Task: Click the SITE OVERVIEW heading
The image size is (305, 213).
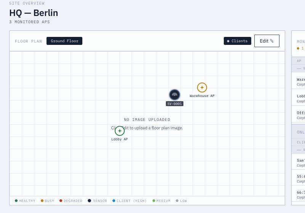Action: click(27, 3)
